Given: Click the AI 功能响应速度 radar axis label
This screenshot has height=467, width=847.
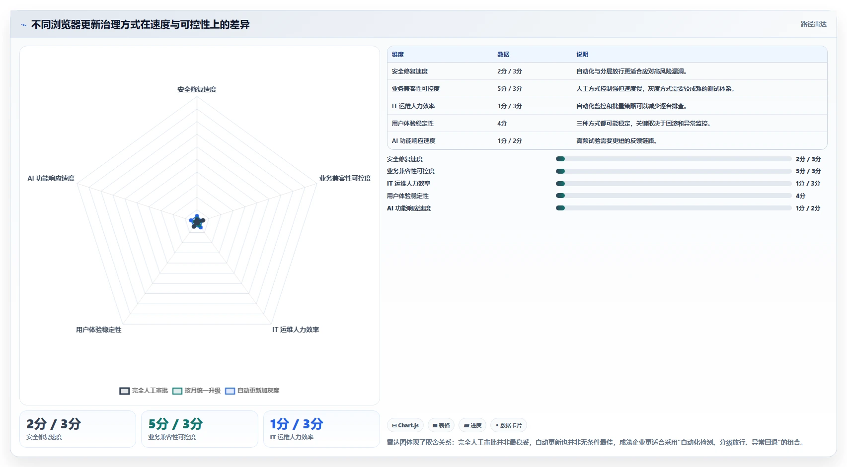Looking at the screenshot, I should coord(51,178).
